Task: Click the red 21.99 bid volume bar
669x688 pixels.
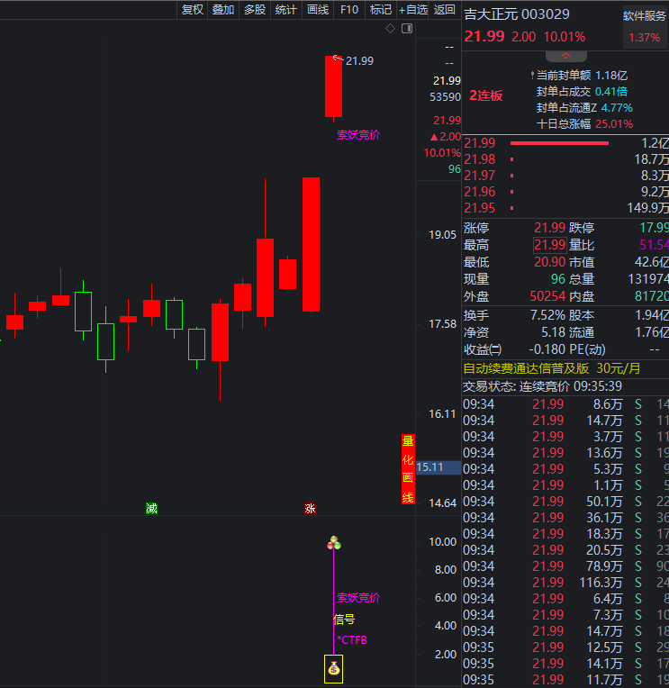Action: (559, 143)
